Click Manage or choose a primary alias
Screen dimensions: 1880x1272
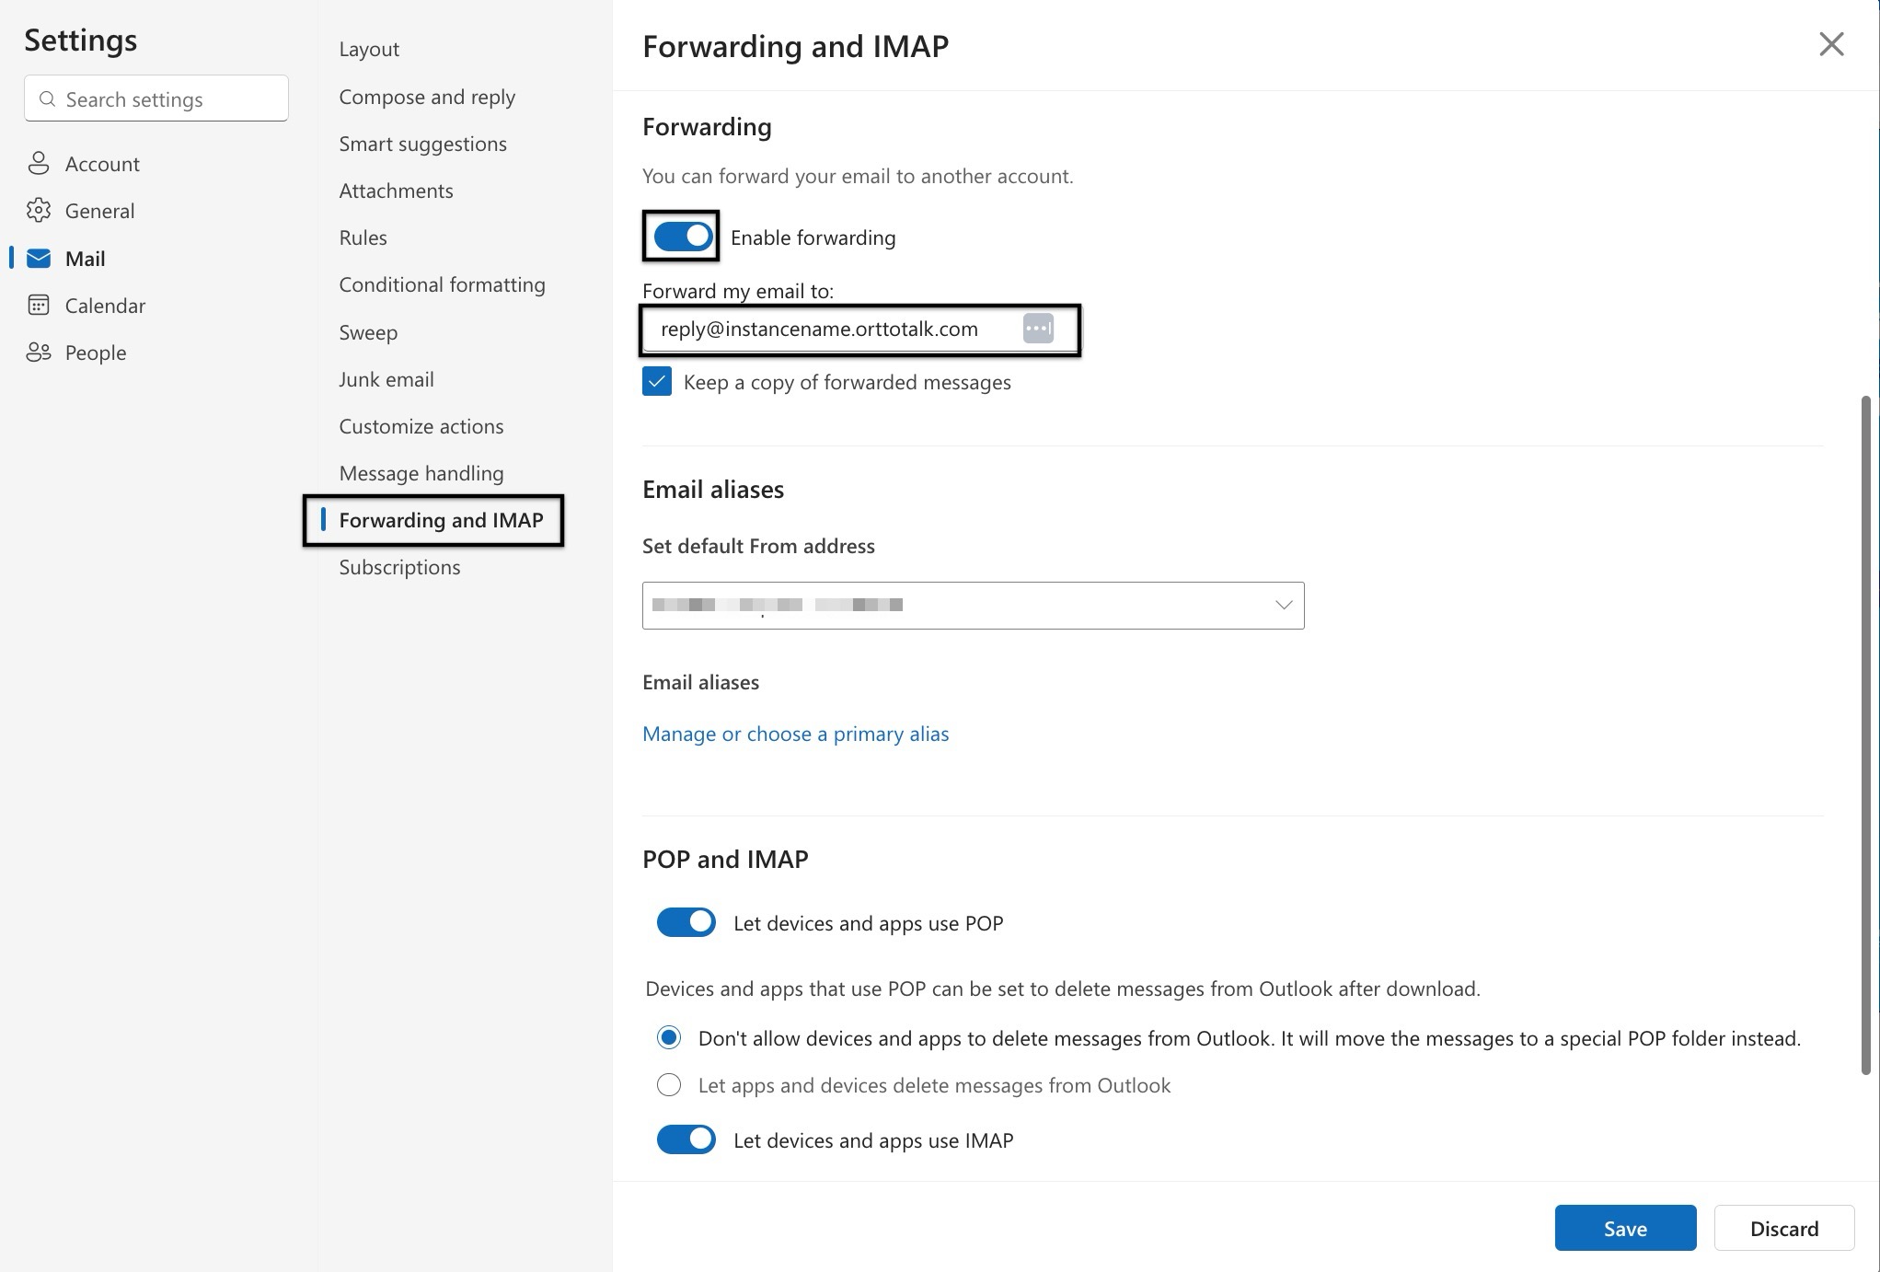[795, 734]
